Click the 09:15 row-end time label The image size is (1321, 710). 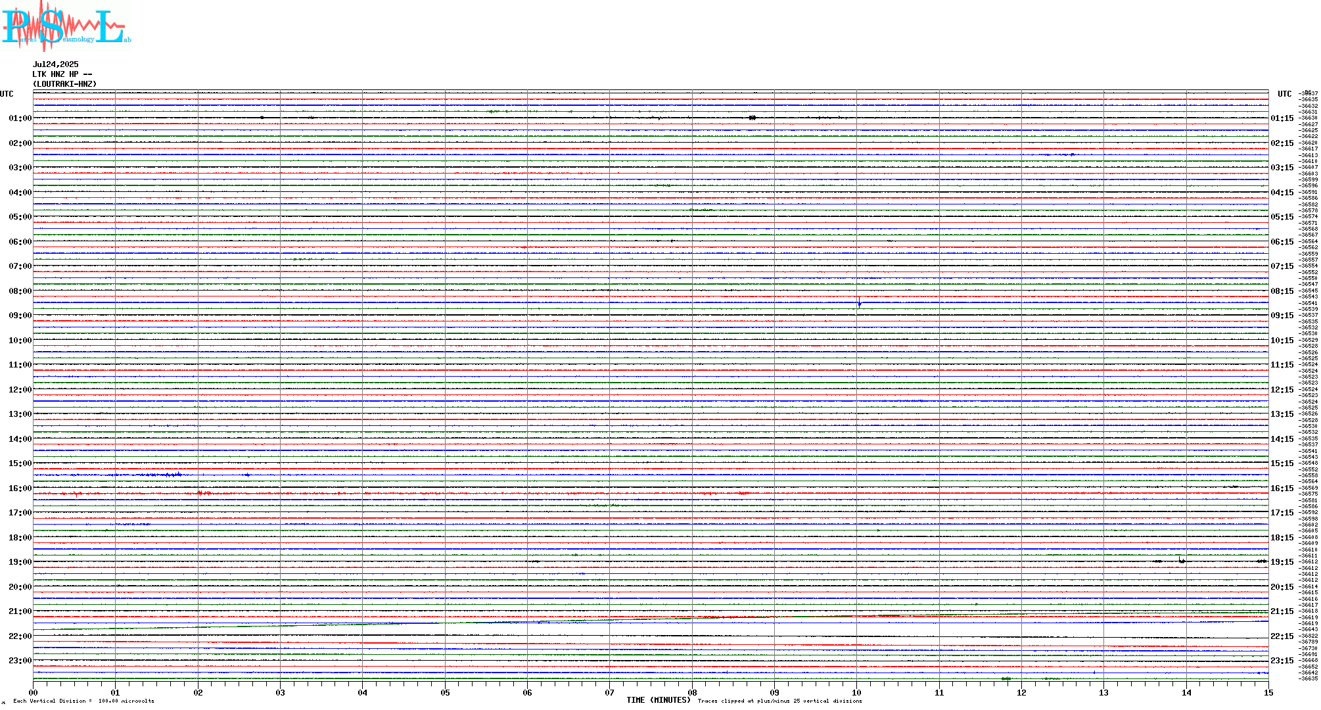coord(1282,316)
